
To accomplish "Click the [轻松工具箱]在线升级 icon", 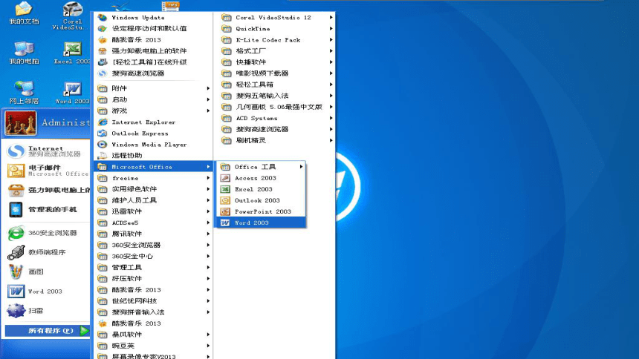I will coord(103,62).
